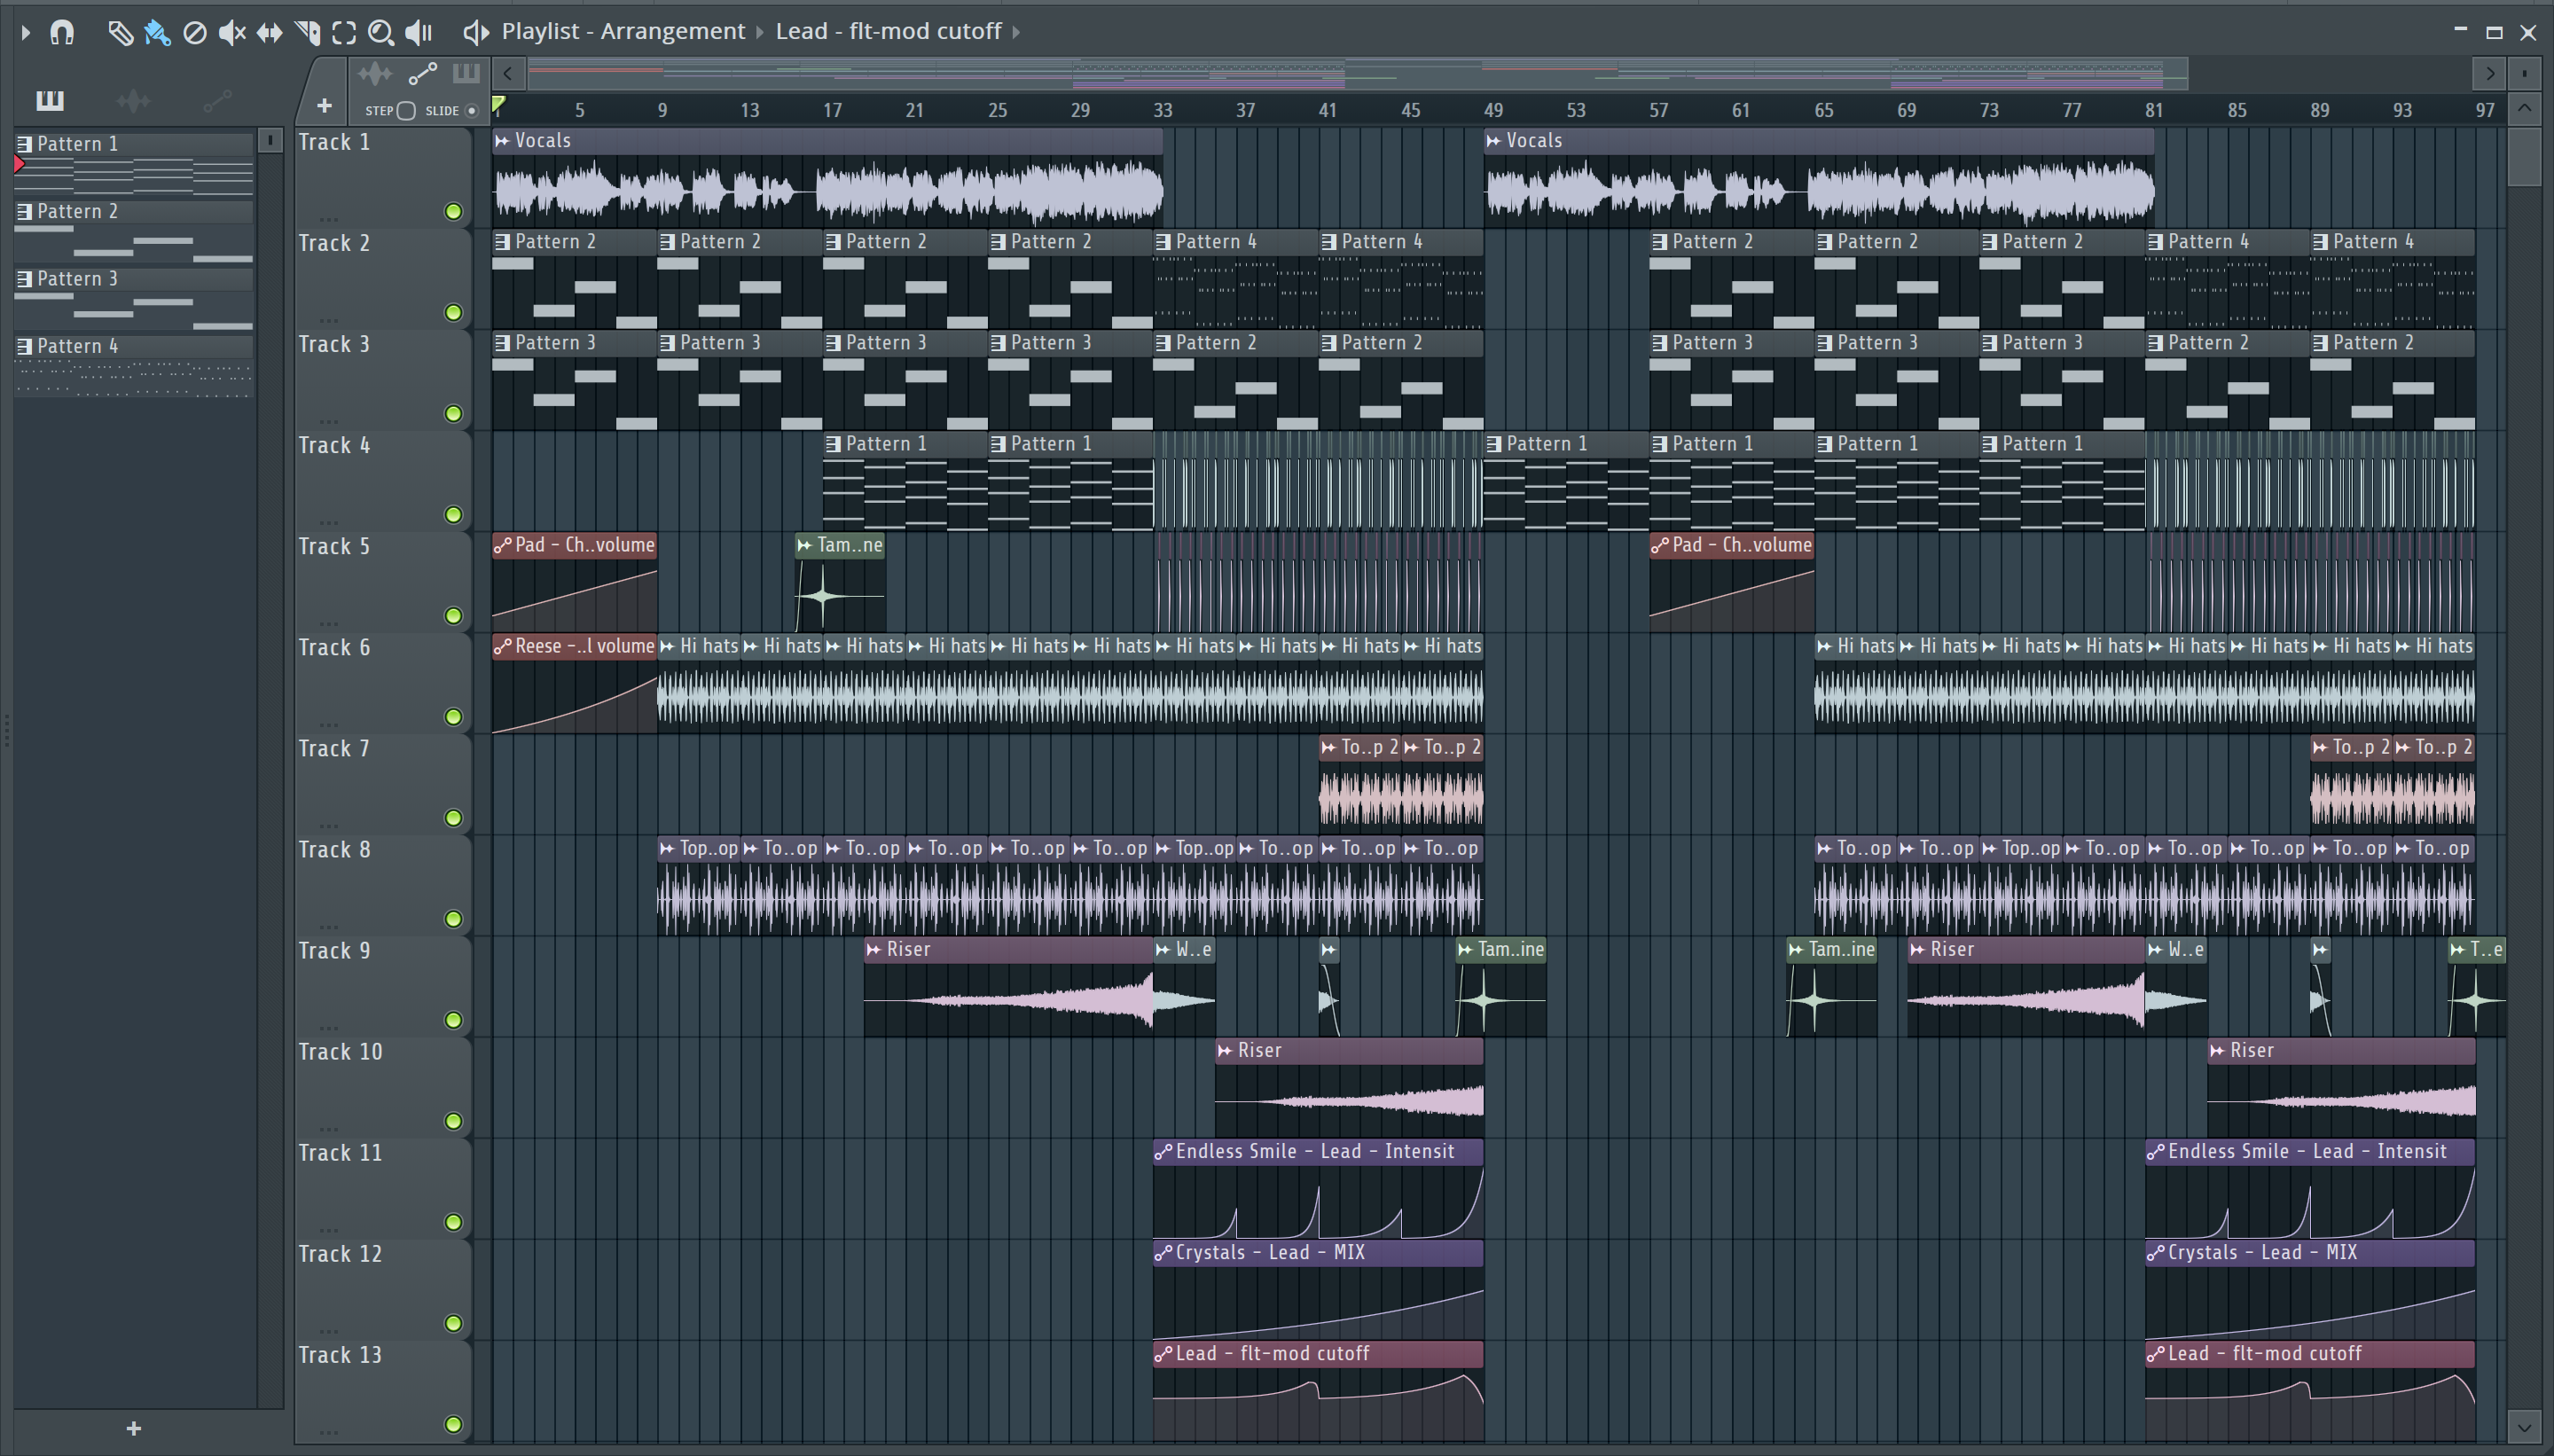Mute Track 9 with its green switch
The image size is (2554, 1456).
[x=453, y=1019]
